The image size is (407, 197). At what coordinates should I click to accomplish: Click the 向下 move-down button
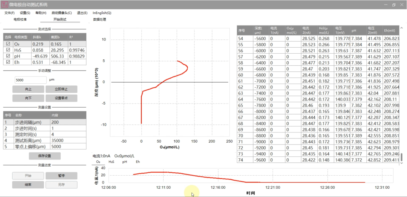[x=28, y=98]
